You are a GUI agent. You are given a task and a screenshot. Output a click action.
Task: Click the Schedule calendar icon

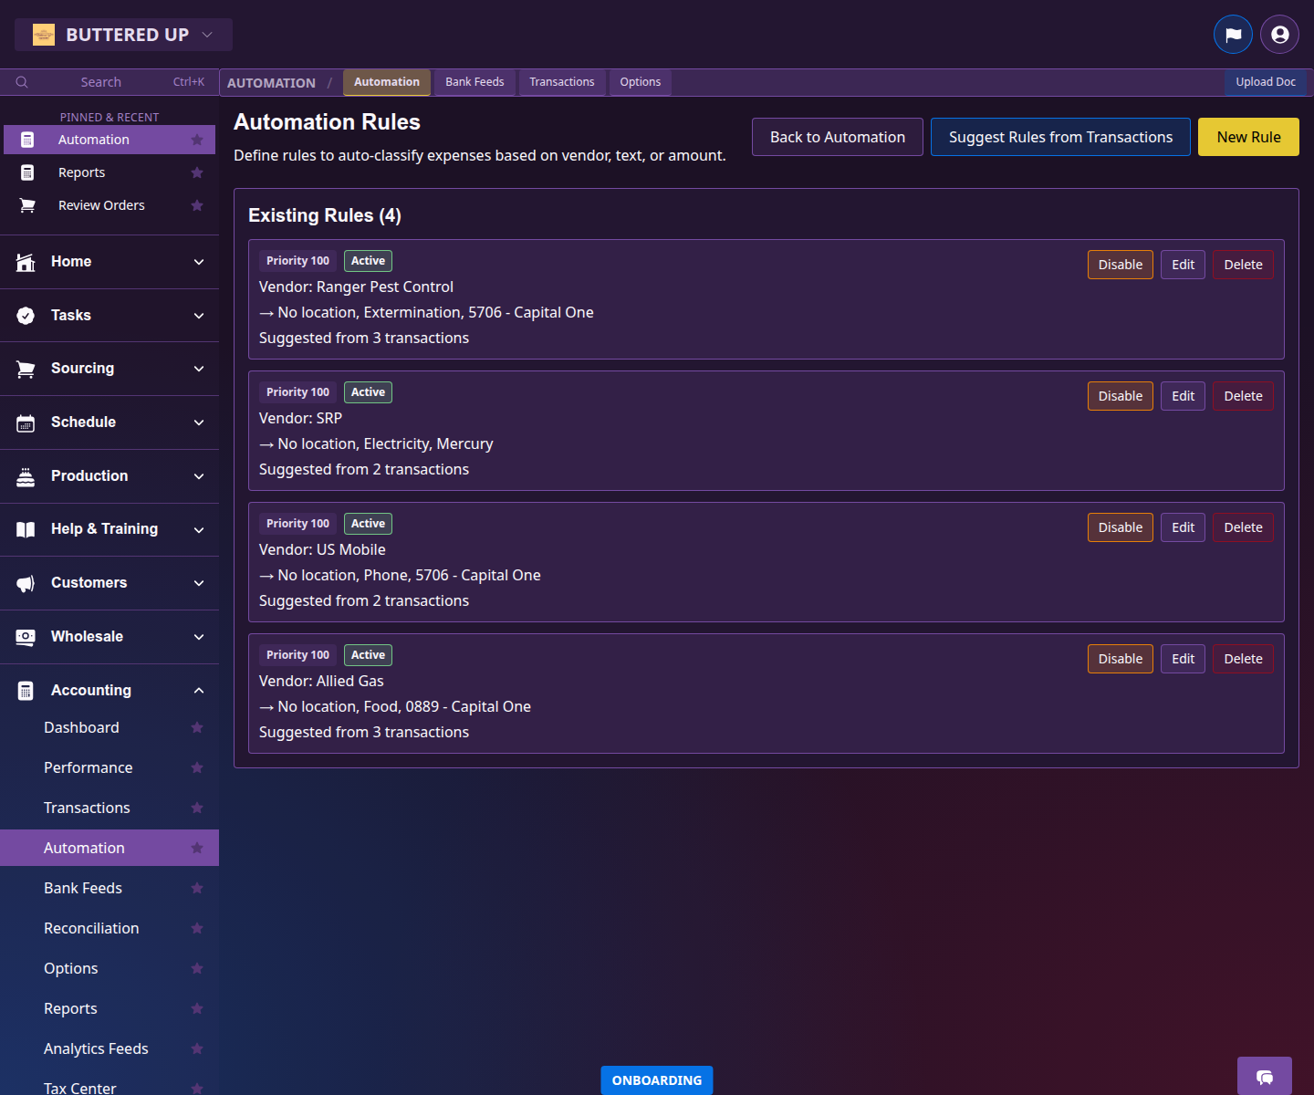[x=26, y=422]
